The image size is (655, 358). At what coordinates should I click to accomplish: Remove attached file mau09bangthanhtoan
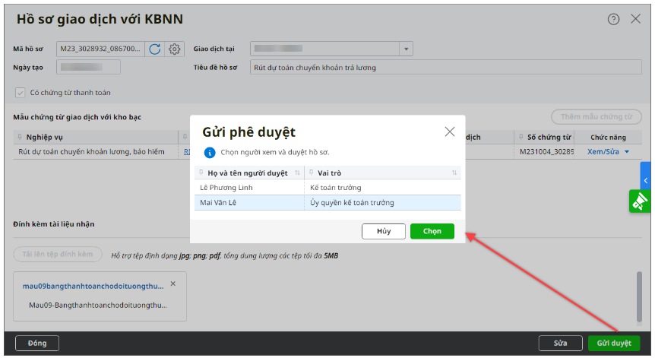(173, 284)
